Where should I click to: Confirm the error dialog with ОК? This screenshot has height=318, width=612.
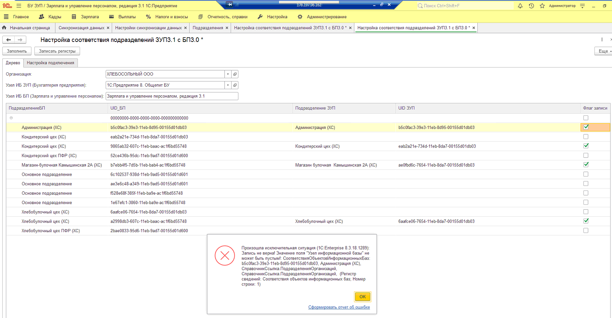(363, 297)
